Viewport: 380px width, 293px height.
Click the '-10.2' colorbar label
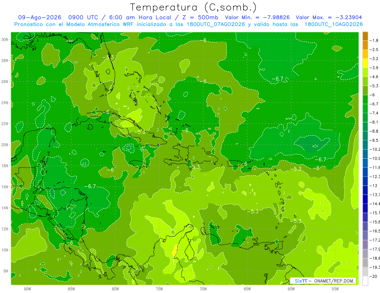coord(375,149)
